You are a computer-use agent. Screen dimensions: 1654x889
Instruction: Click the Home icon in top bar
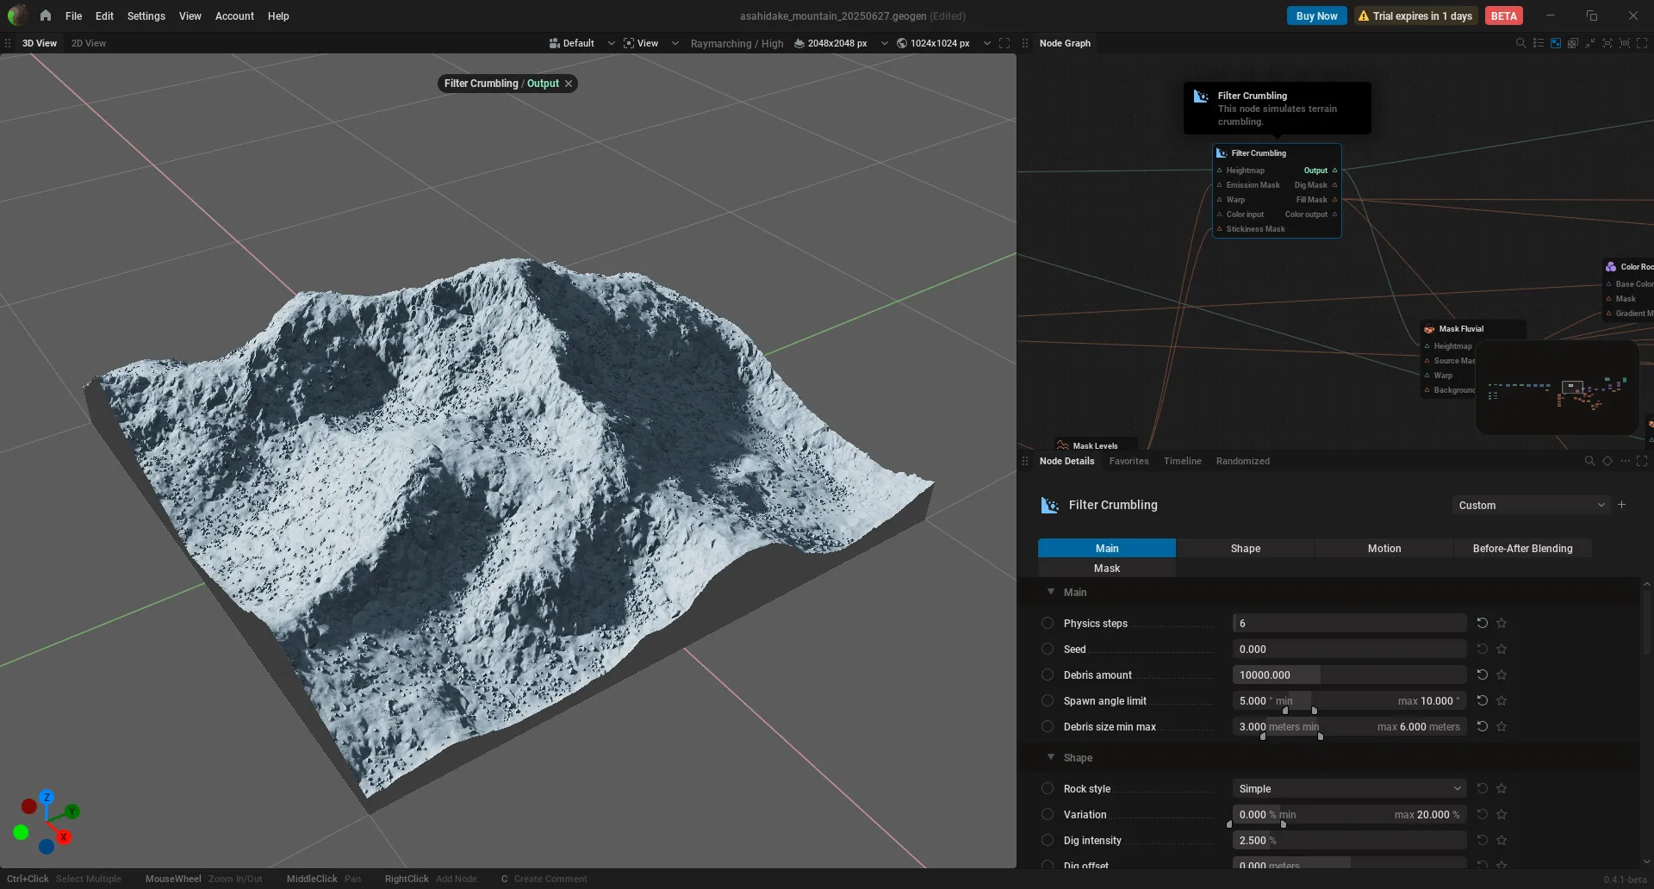point(45,16)
